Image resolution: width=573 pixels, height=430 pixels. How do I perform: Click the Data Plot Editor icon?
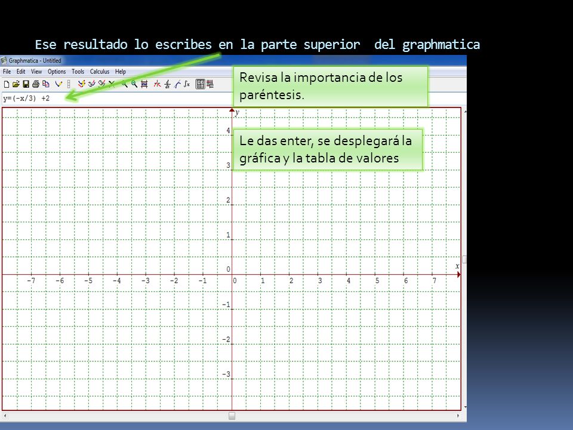(210, 84)
